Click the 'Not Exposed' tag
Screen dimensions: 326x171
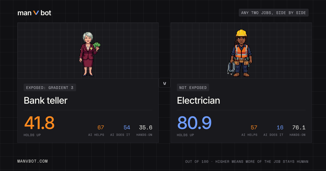pos(193,88)
